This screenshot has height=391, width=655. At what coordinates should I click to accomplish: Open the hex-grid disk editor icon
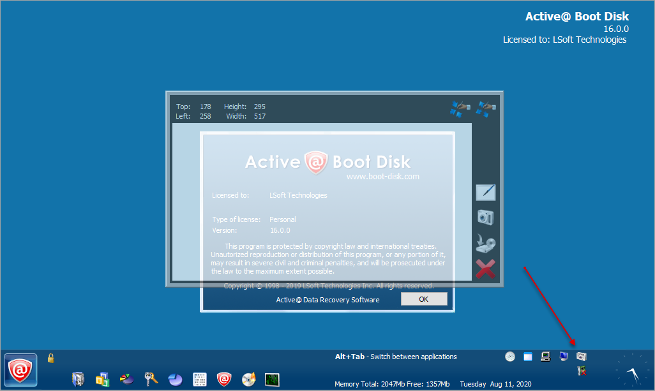[200, 380]
